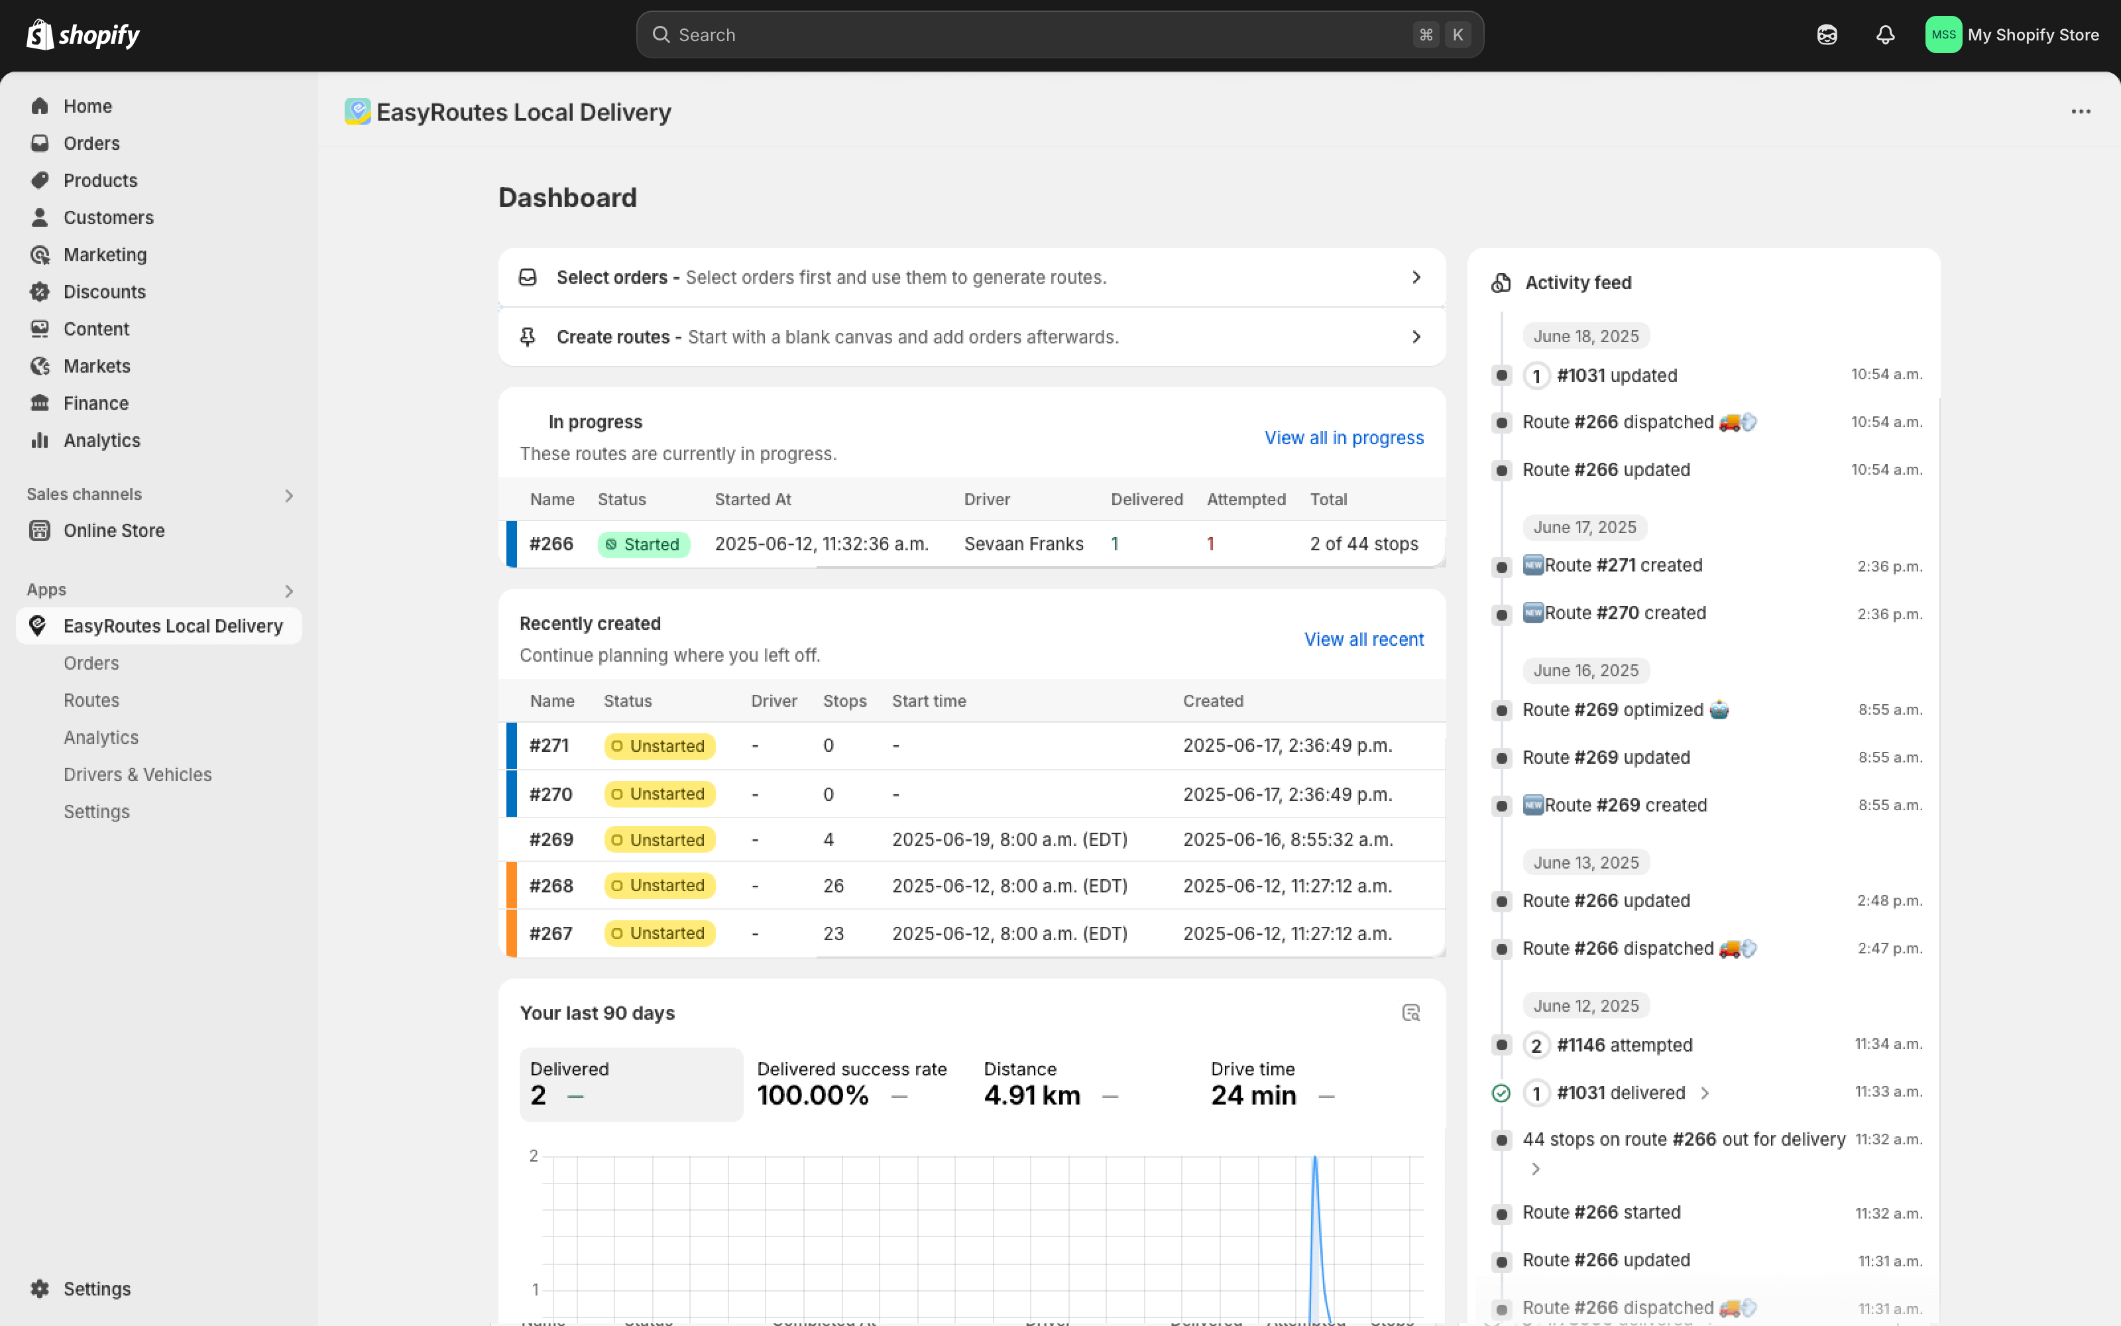The height and width of the screenshot is (1326, 2121).
Task: Click the Shopify logo
Action: tap(84, 35)
